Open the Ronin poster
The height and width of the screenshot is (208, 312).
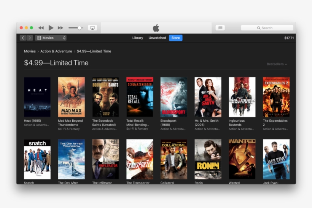point(208,159)
